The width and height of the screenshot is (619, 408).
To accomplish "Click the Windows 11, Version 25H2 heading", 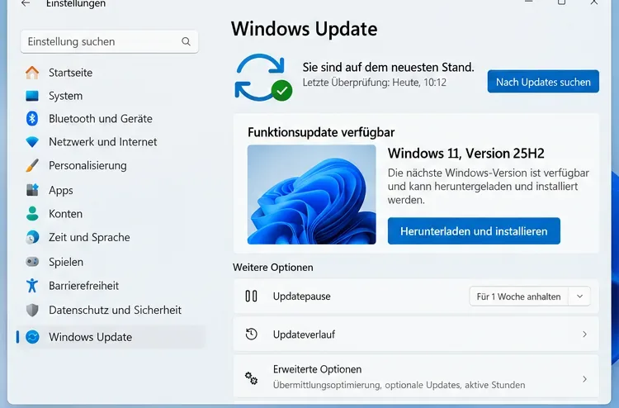I will [x=465, y=154].
